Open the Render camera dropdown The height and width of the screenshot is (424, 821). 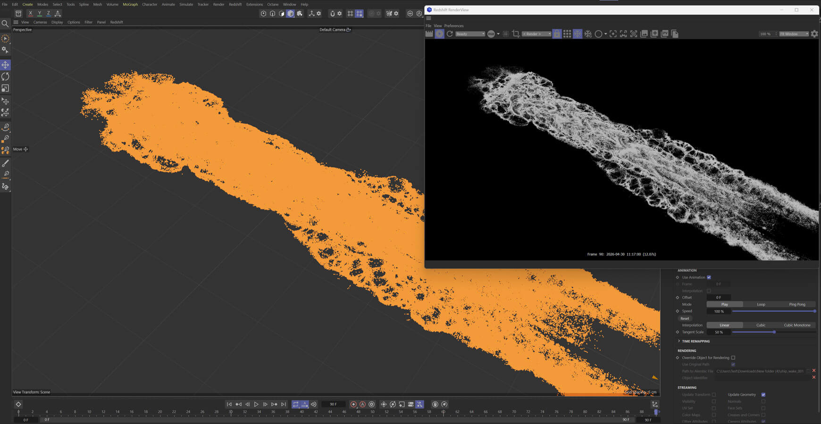tap(536, 34)
